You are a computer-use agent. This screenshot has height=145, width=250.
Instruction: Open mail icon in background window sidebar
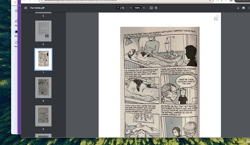coord(16,21)
